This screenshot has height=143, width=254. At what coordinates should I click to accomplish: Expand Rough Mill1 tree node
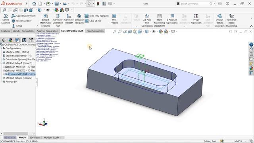pyautogui.click(x=4, y=67)
